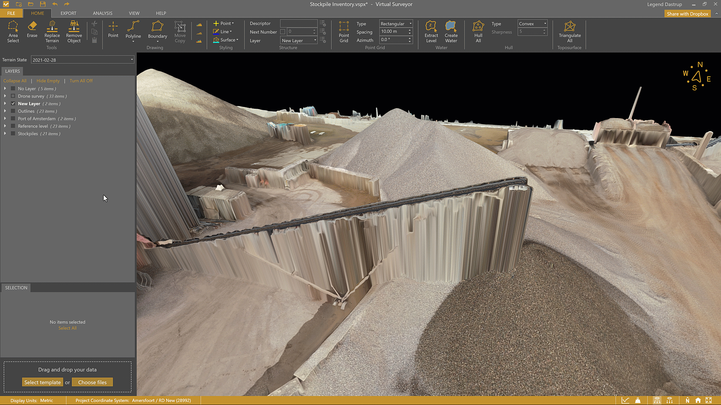Image resolution: width=721 pixels, height=405 pixels.
Task: Click the Turn All Off link
Action: coord(81,81)
